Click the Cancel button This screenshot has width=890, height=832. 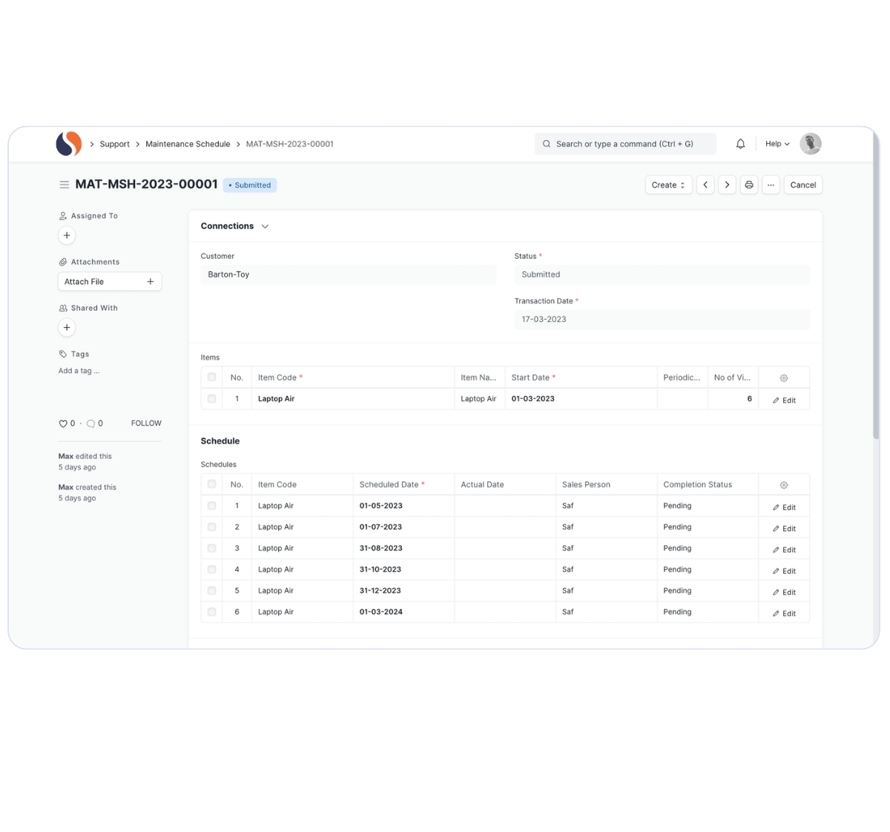(802, 185)
